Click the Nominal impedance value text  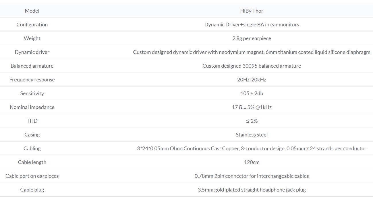click(x=252, y=107)
